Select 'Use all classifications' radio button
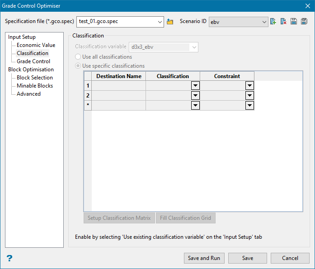The image size is (315, 269). click(78, 57)
